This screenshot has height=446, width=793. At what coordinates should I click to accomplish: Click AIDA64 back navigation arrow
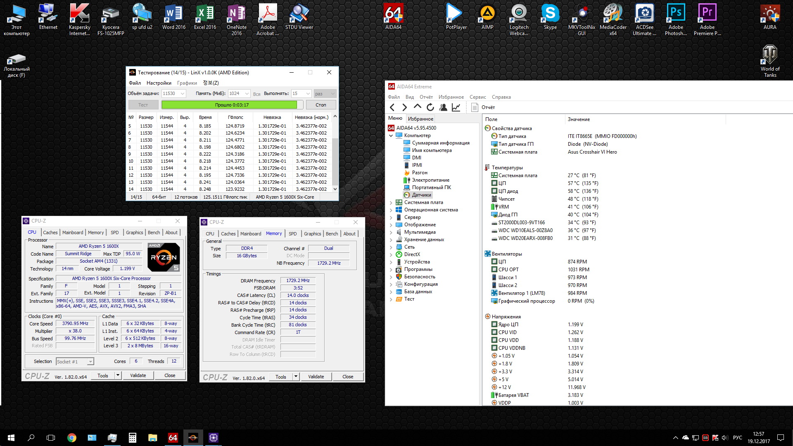(392, 107)
